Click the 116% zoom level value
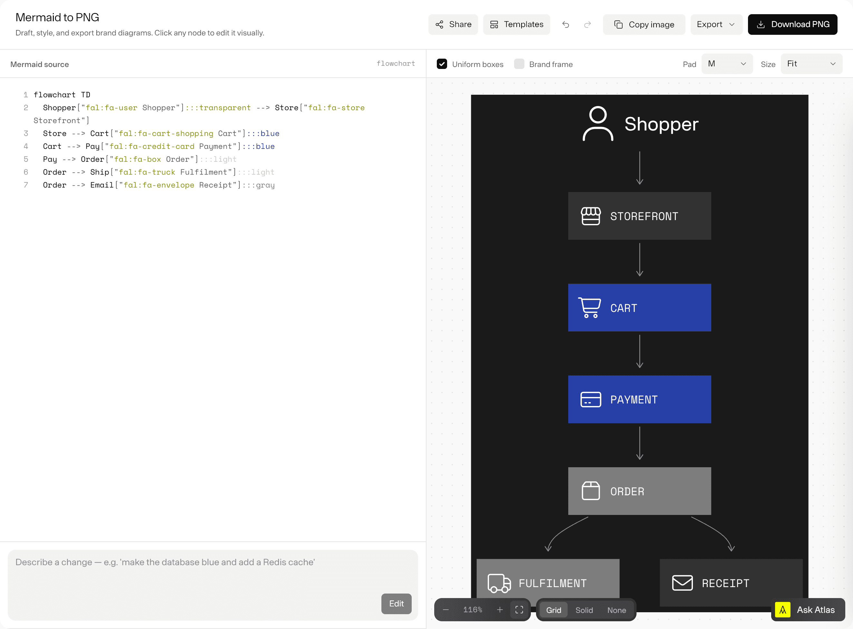Image resolution: width=853 pixels, height=629 pixels. [473, 610]
